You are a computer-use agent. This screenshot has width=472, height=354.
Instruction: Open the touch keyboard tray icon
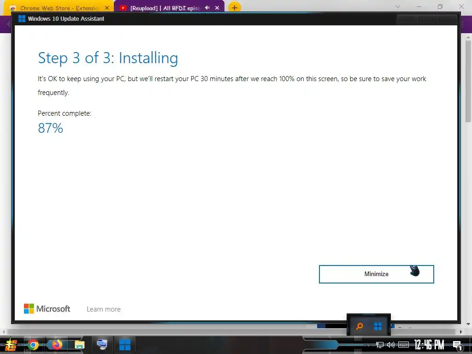click(403, 345)
